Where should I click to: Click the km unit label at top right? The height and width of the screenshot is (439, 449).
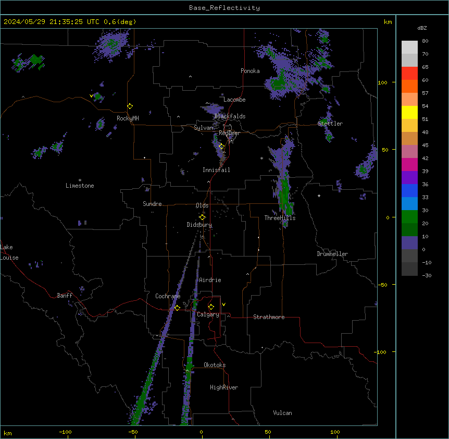(388, 22)
